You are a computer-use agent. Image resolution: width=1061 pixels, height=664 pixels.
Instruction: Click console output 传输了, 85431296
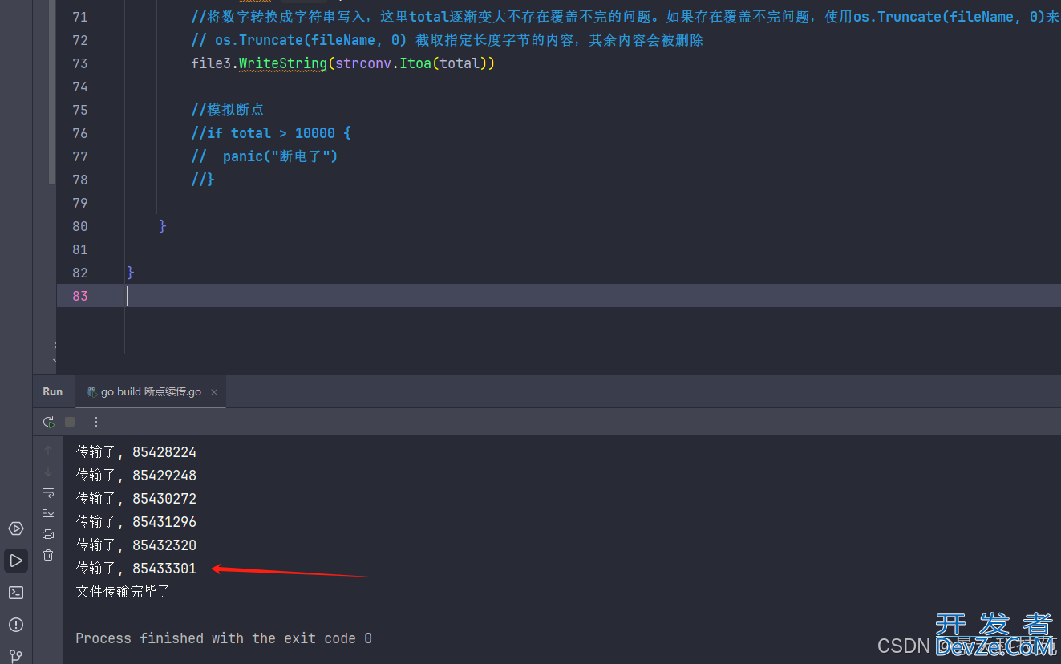[136, 522]
